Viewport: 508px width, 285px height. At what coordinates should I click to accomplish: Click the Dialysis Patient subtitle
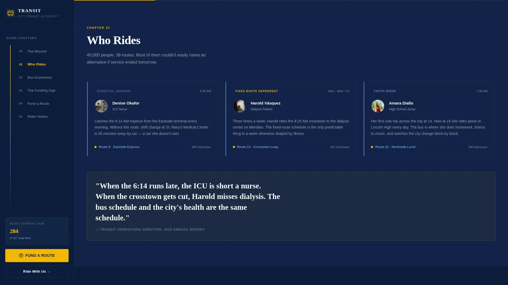262,109
